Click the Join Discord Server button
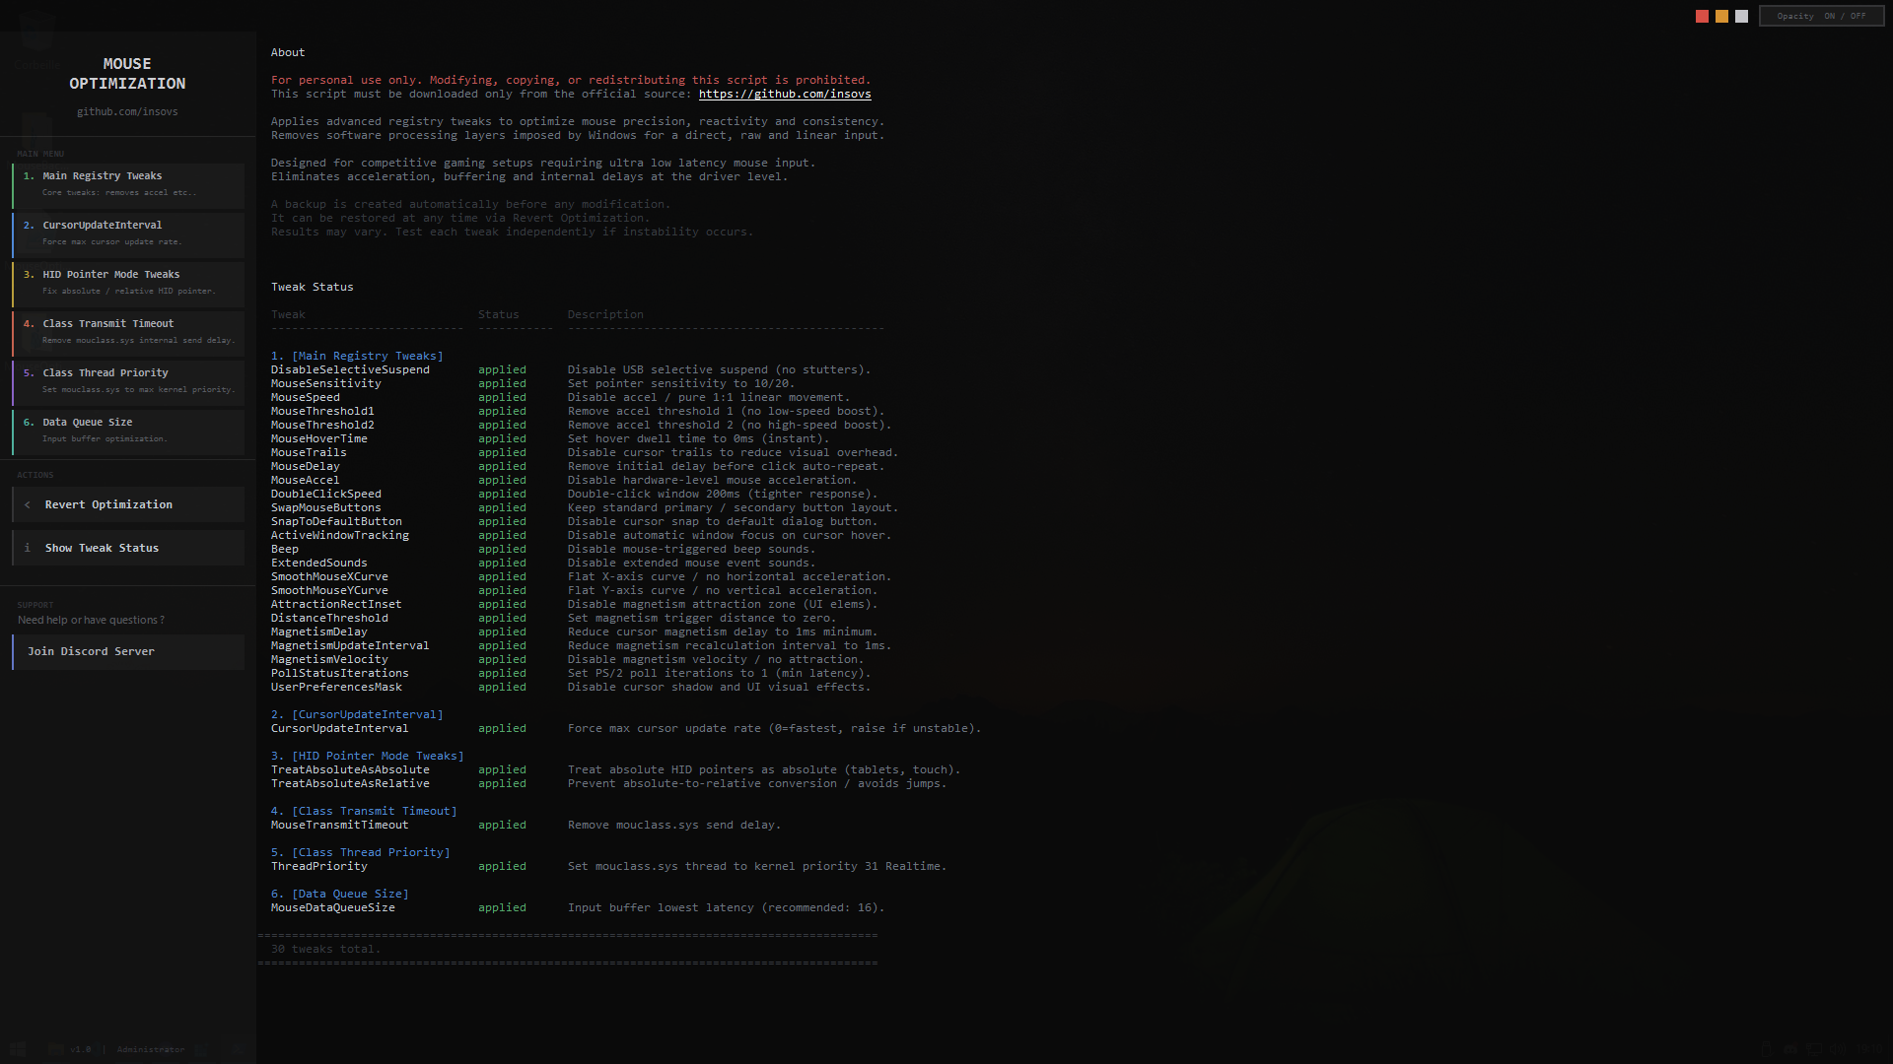 pyautogui.click(x=128, y=651)
